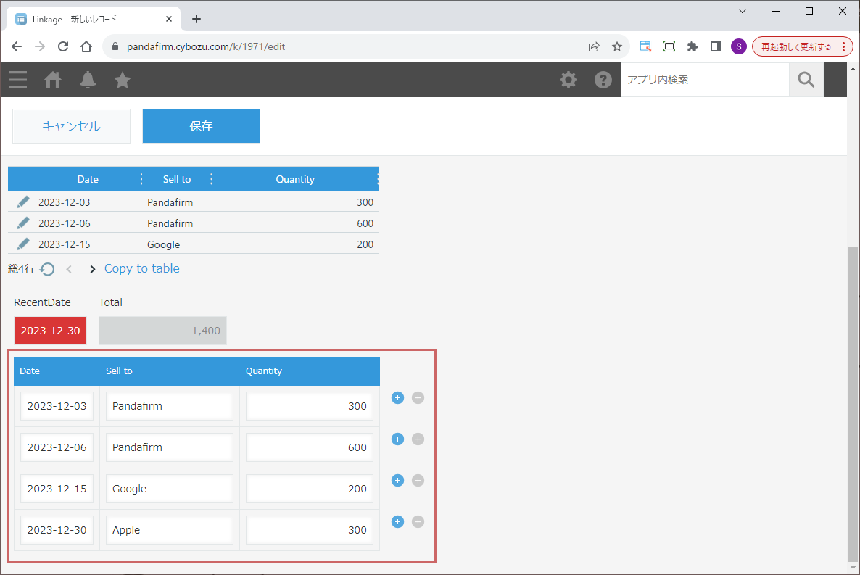Open the favorites star in header
Image resolution: width=860 pixels, height=575 pixels.
coord(123,80)
